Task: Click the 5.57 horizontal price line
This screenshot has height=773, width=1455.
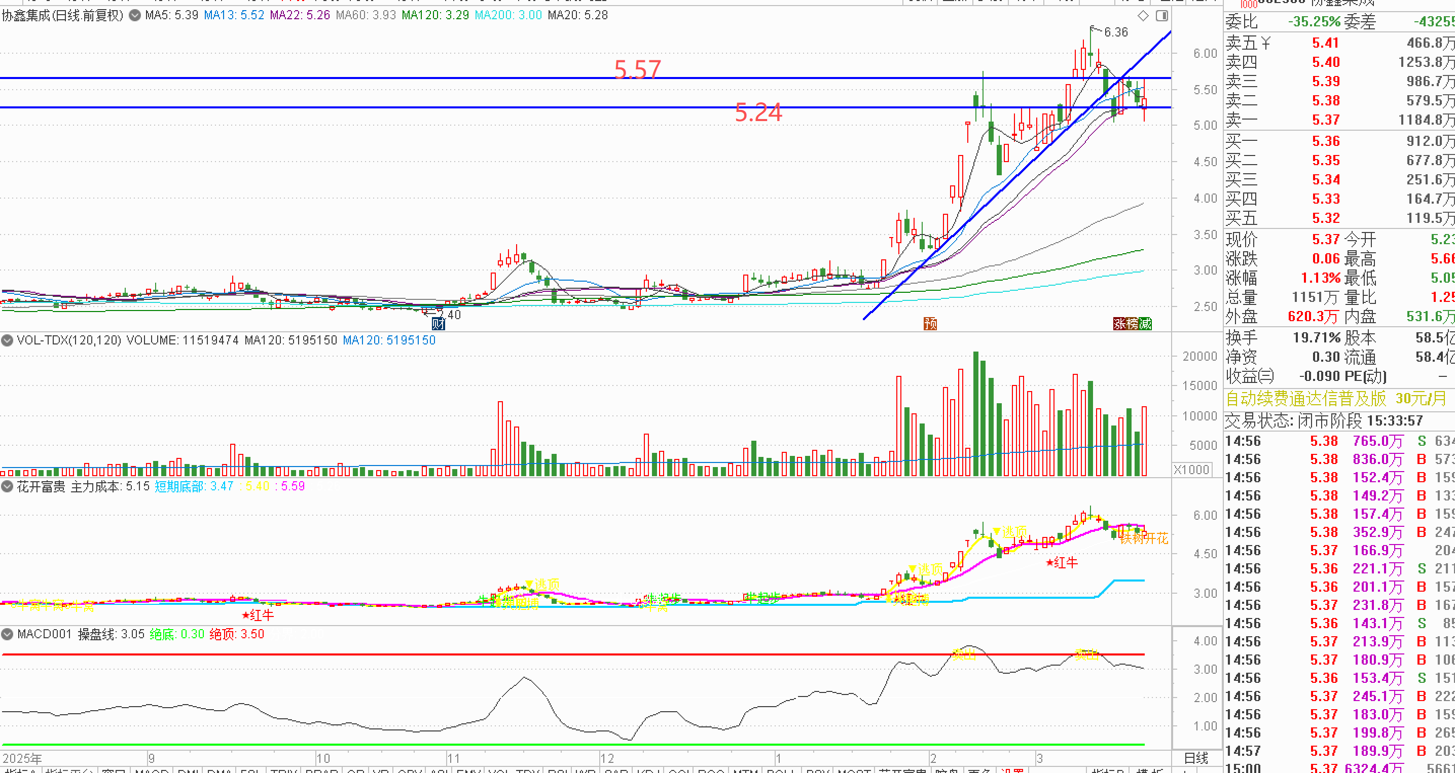Action: click(x=339, y=78)
